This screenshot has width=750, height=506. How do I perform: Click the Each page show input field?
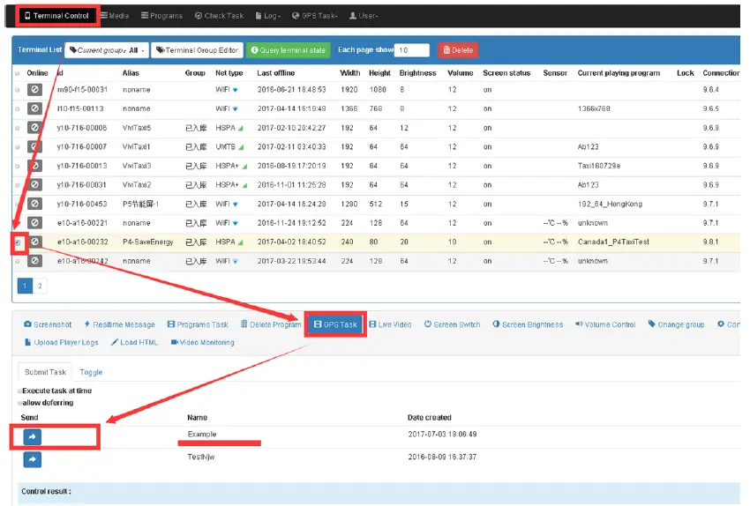[x=411, y=50]
